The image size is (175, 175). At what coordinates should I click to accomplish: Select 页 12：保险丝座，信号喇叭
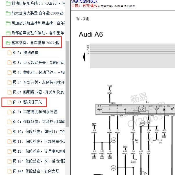click(36, 151)
